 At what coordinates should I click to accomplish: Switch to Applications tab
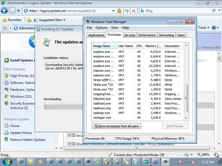point(96,35)
